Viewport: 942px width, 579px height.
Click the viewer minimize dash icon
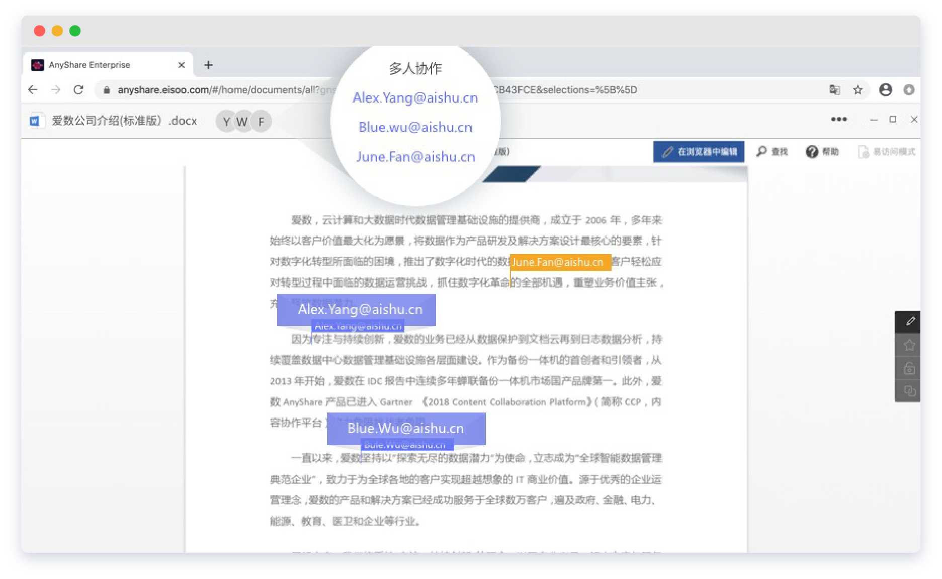pos(874,120)
